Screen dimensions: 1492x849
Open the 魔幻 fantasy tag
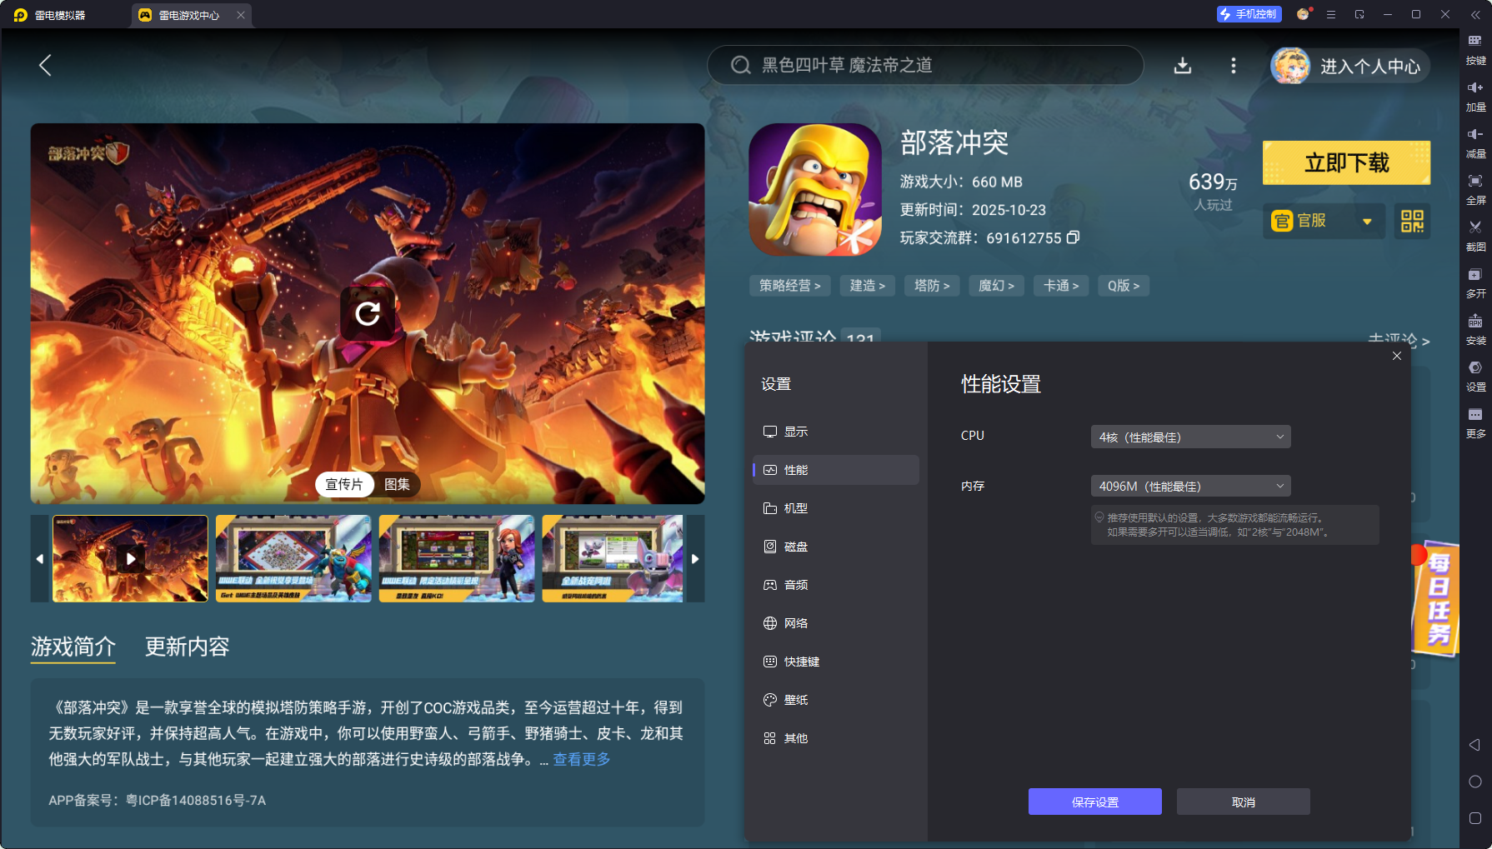point(996,286)
